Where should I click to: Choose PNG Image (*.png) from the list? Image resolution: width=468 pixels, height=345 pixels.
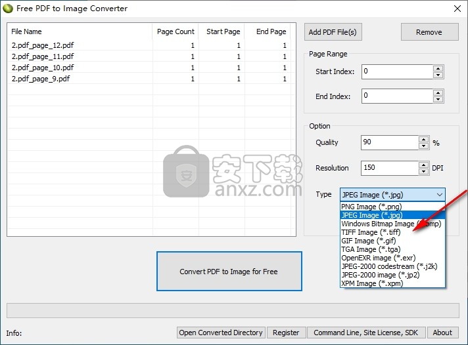[392, 207]
